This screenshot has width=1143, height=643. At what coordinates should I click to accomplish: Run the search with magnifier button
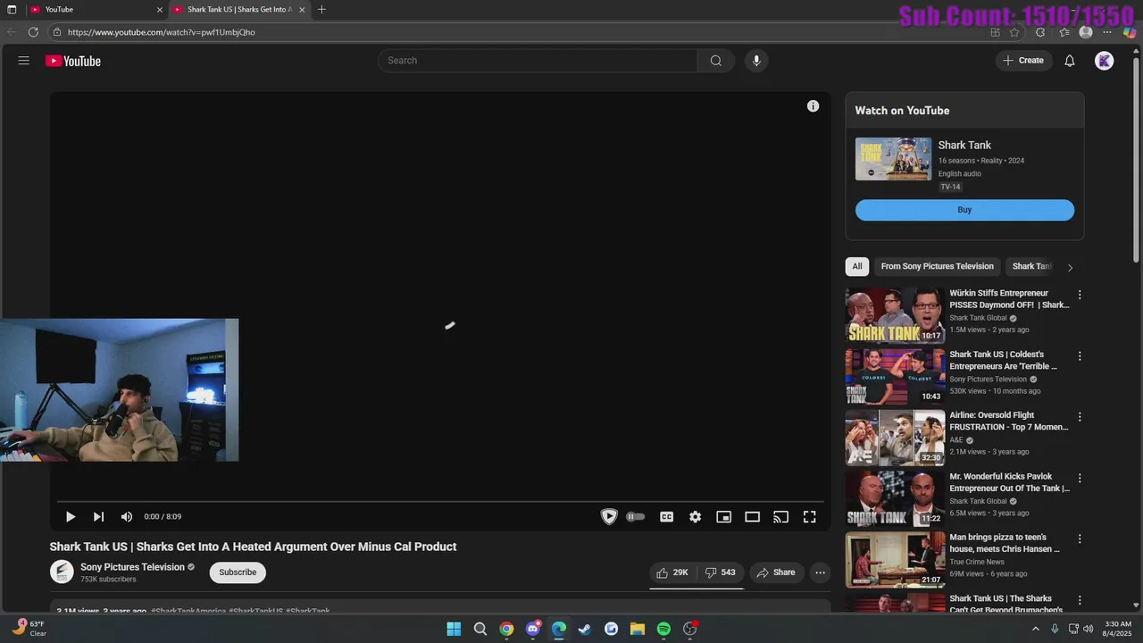coord(716,61)
